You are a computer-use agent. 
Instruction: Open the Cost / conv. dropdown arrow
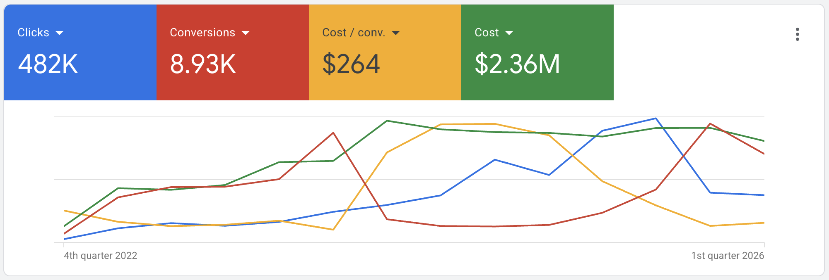(395, 33)
